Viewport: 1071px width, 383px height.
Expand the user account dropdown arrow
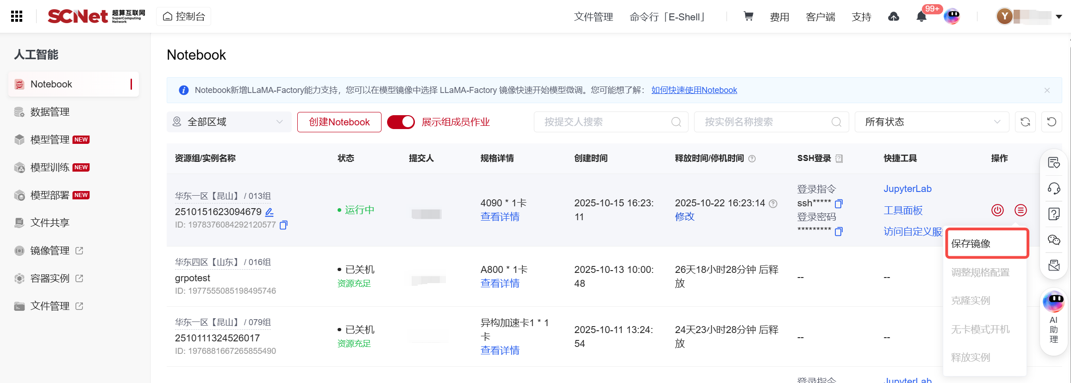[x=1059, y=17]
